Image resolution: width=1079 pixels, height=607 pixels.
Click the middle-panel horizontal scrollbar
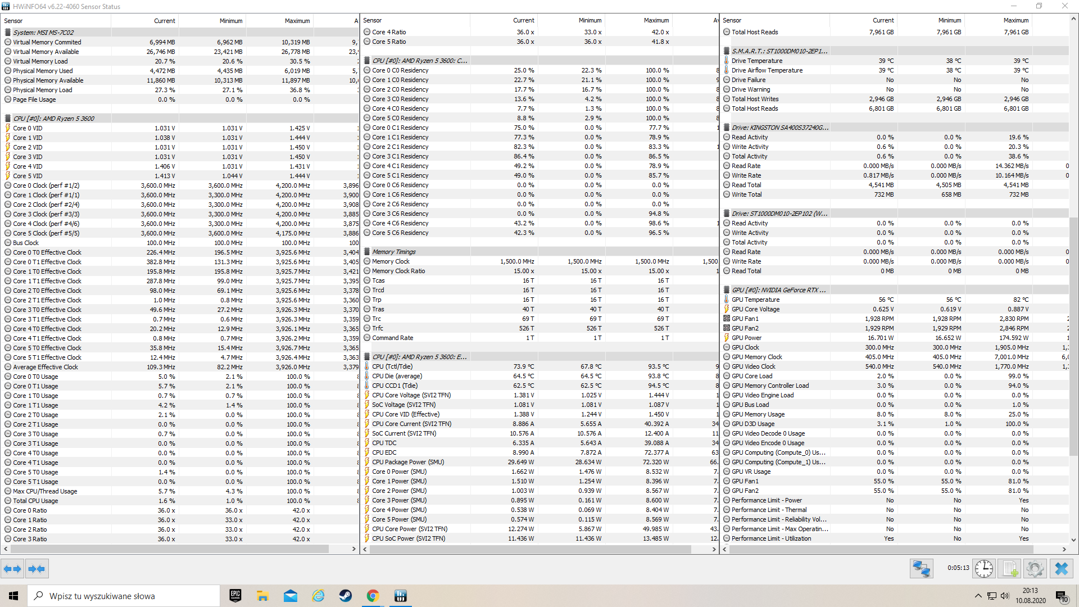tap(529, 549)
